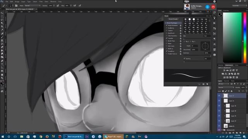Open the Filter menu
Screen dimensions: 248x139
coord(41,2)
